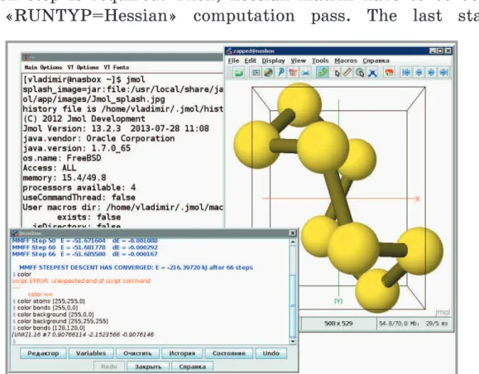479x374 pixels.
Task: Click console line 'color atoms [255,255,0]'
Action: point(50,301)
